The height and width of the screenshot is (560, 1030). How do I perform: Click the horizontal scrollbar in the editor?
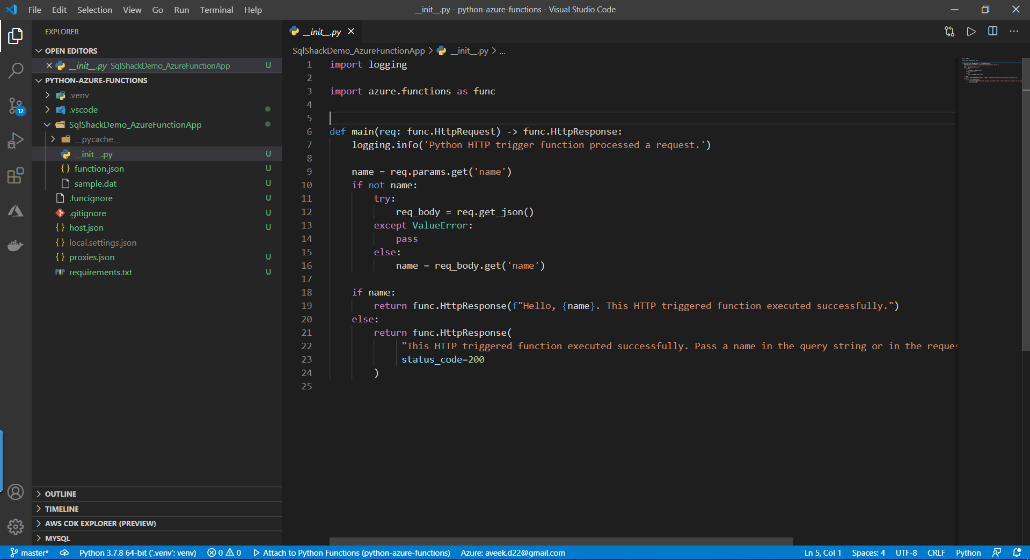click(561, 541)
